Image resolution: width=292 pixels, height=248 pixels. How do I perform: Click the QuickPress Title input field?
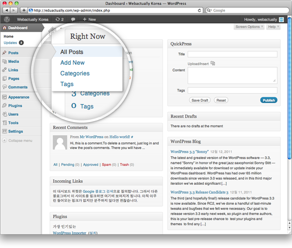[232, 54]
